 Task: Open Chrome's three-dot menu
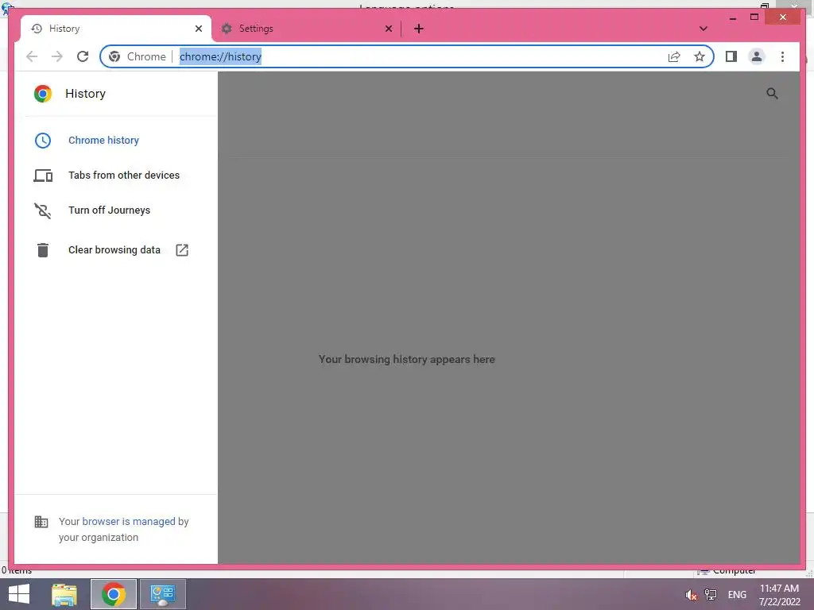coord(782,56)
